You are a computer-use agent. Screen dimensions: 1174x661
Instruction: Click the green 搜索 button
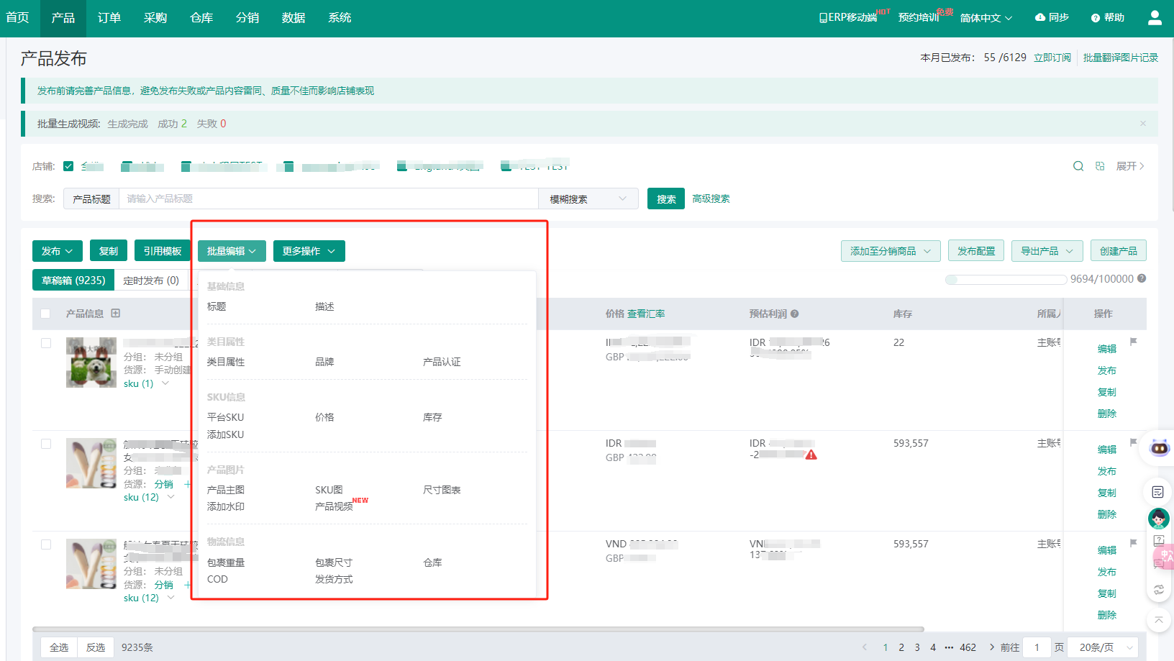click(x=666, y=199)
